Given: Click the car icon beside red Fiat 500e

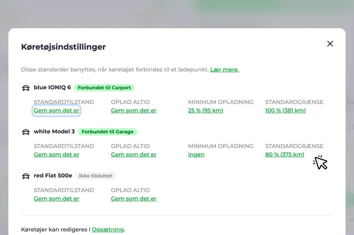Looking at the screenshot, I should (26, 176).
